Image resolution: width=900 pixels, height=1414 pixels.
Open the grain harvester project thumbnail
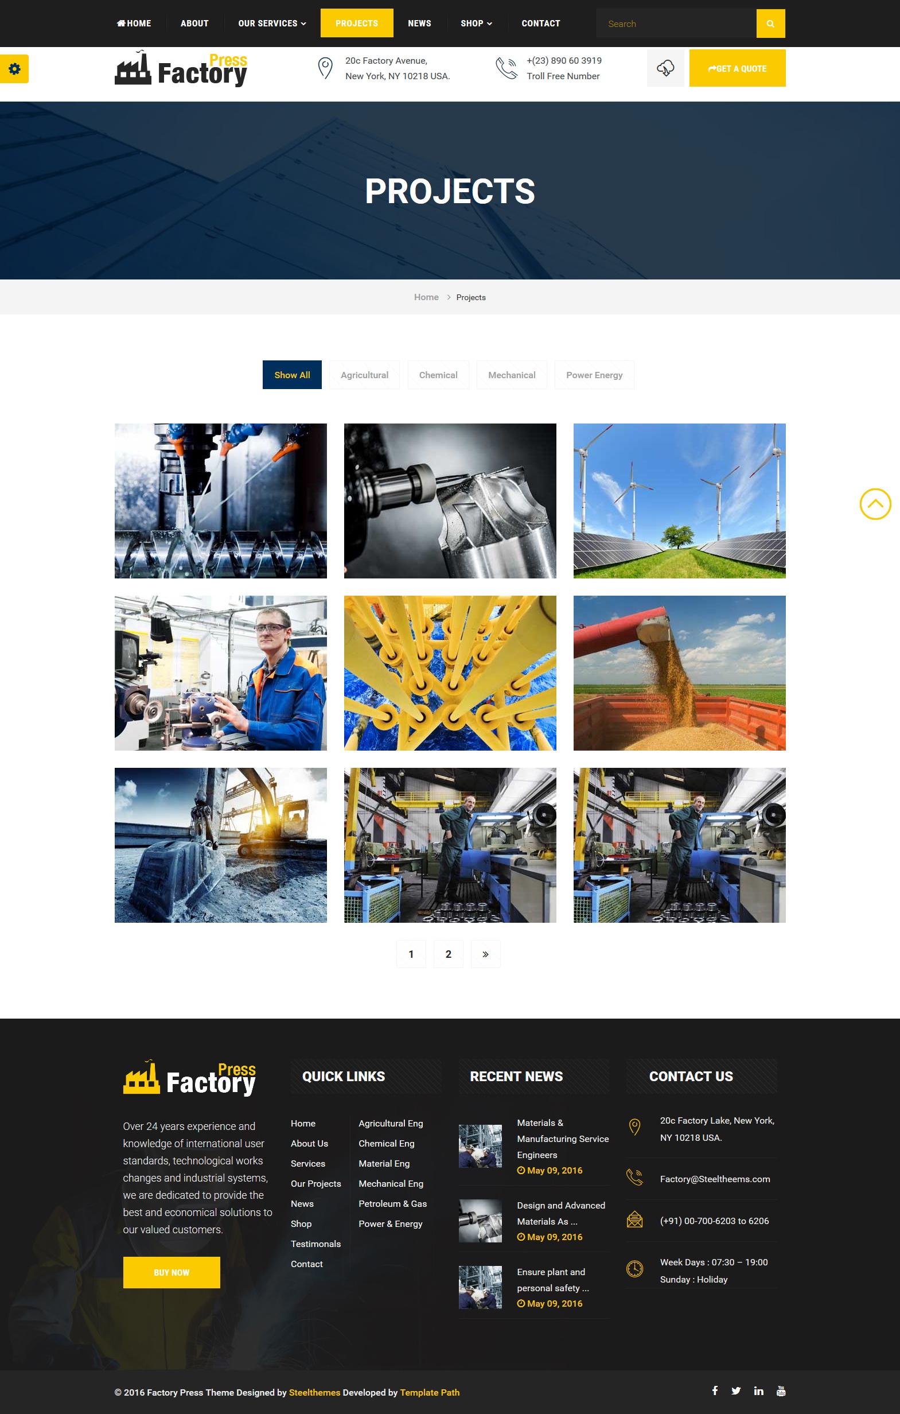coord(679,673)
